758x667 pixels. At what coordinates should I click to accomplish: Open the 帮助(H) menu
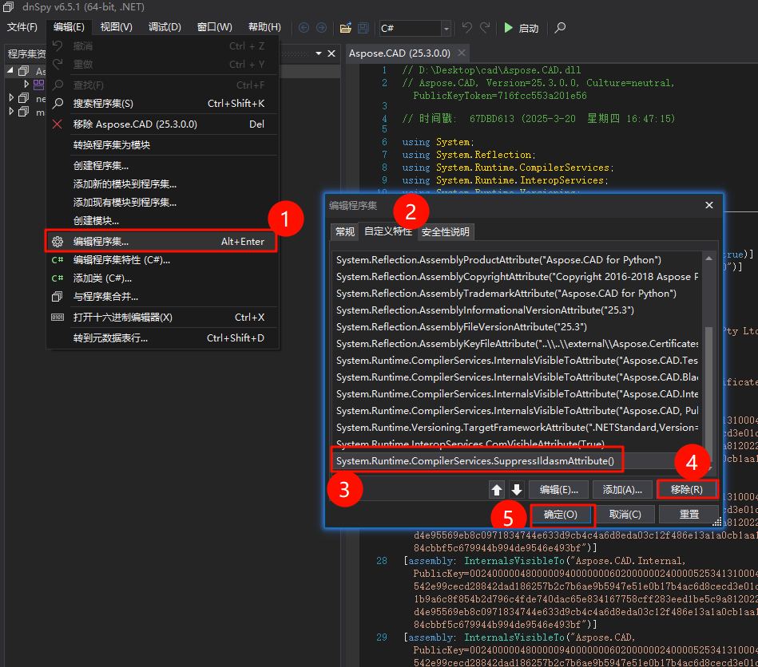coord(264,27)
